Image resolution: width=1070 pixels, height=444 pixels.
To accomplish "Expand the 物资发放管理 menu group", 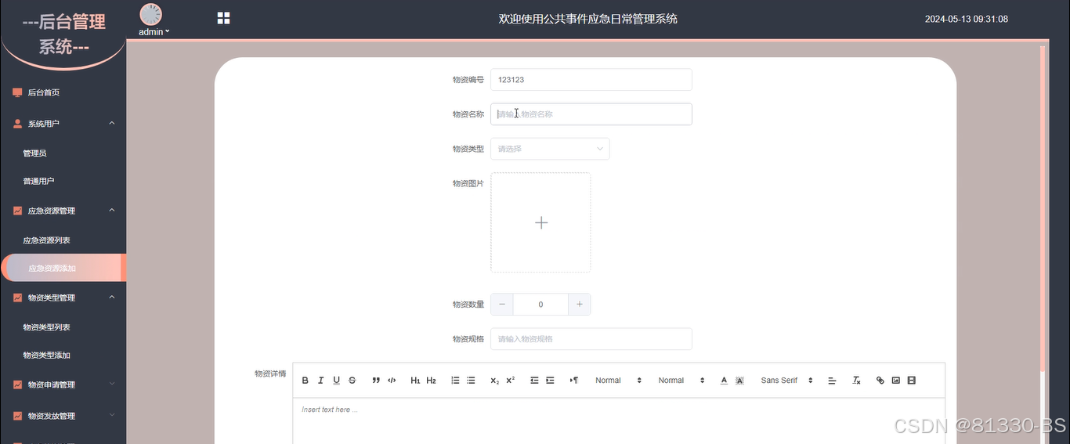I will pos(63,416).
